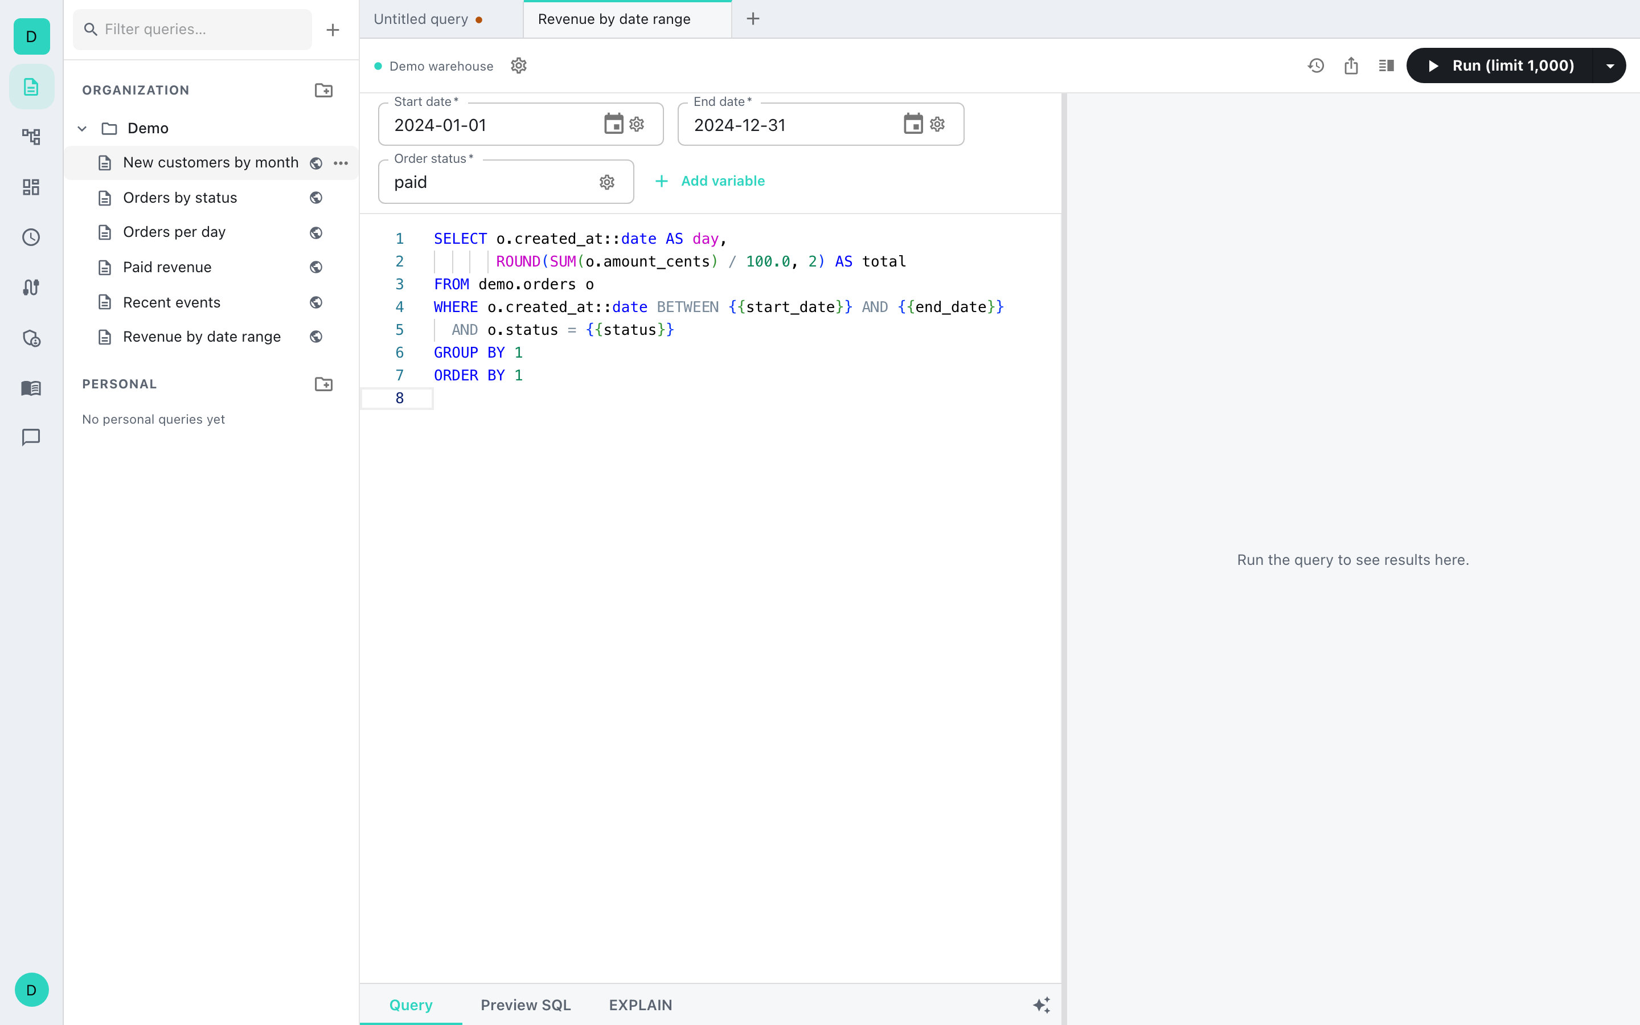Click the globe icon for Recent events

click(x=316, y=302)
